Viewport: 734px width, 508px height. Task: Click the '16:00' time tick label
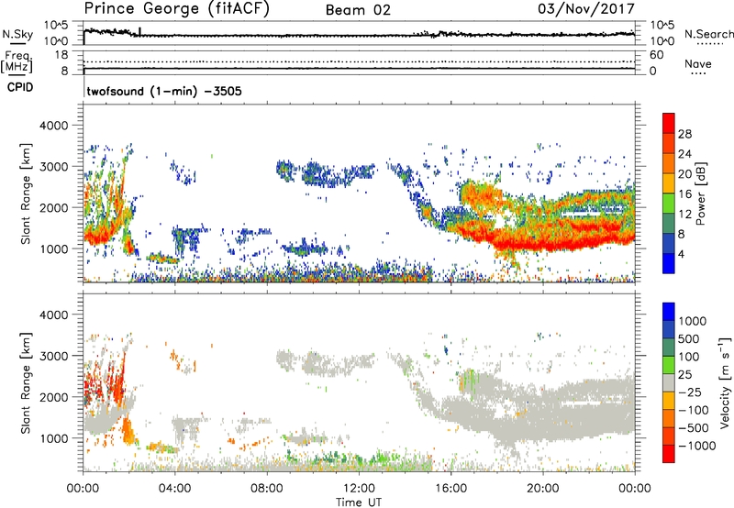450,489
